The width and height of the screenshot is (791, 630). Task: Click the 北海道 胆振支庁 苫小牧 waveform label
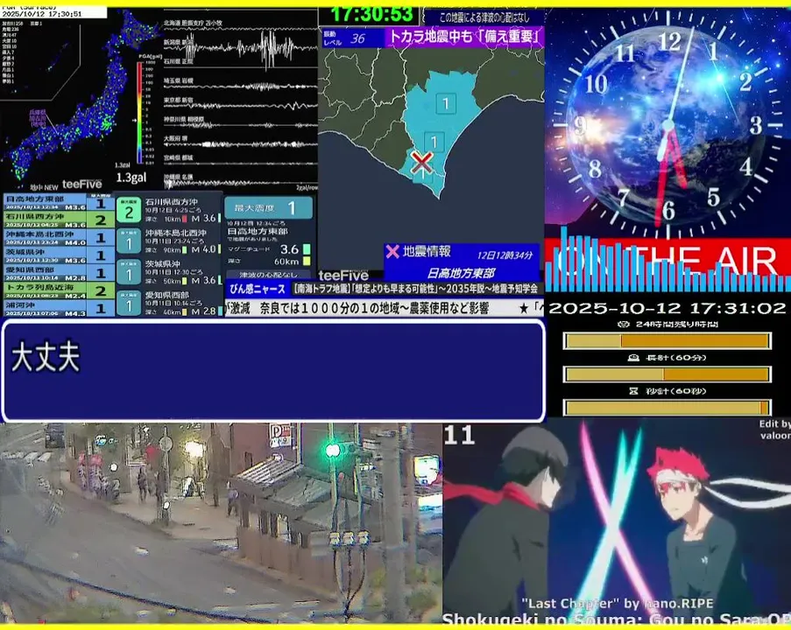[193, 23]
